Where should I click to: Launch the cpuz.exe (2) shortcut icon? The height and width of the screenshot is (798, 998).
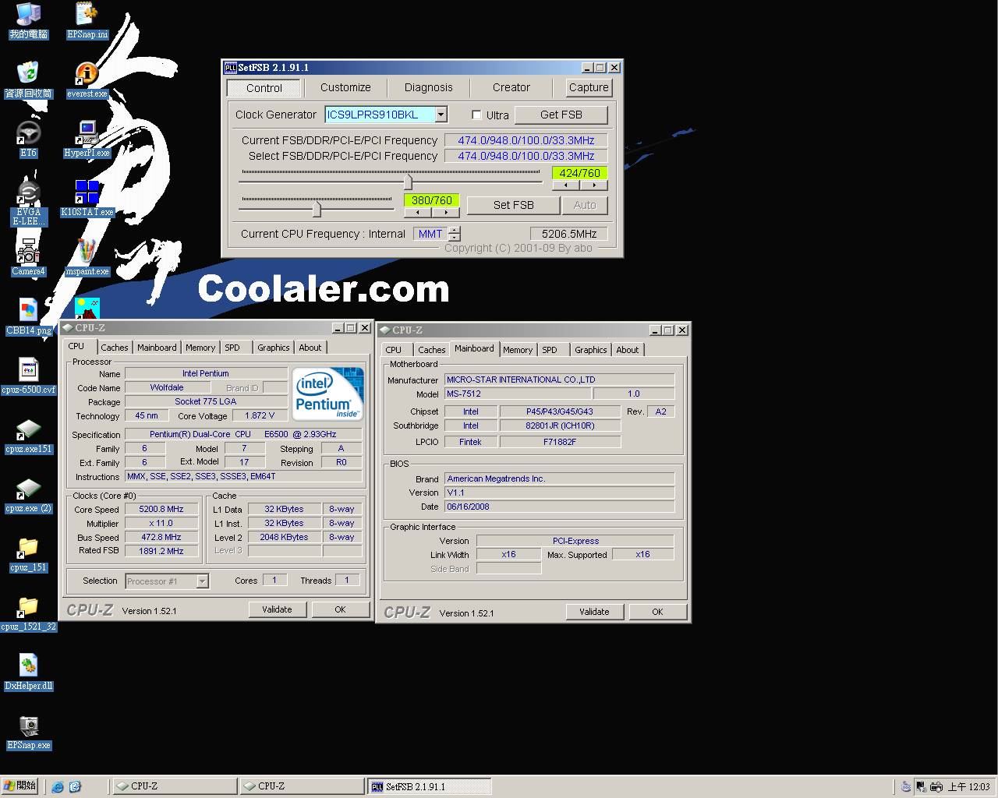pos(29,495)
